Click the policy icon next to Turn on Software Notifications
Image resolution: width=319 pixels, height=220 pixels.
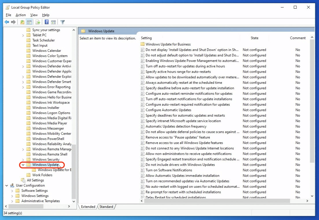(143, 170)
